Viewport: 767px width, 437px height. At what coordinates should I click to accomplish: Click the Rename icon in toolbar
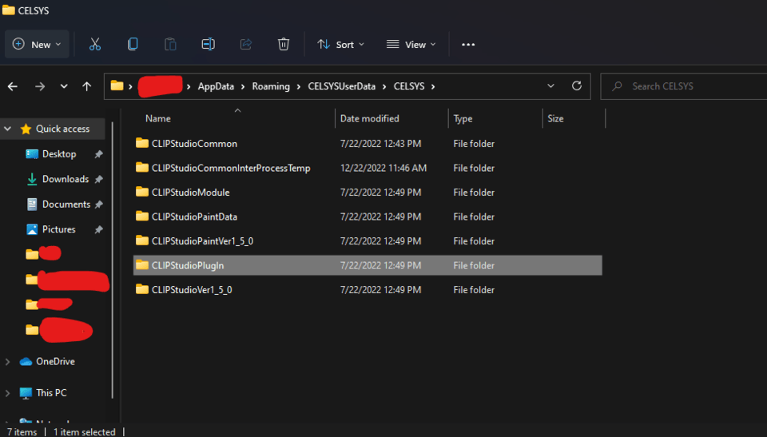pos(208,45)
